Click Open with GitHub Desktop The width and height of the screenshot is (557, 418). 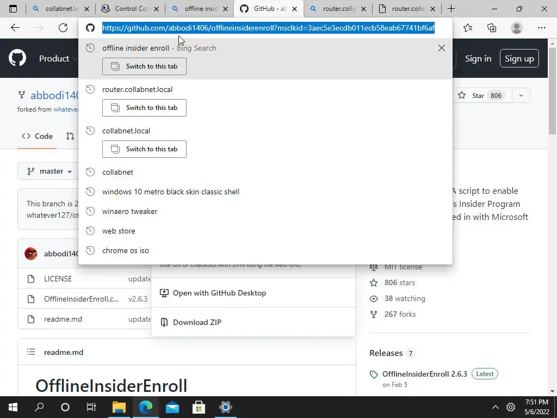253,293
